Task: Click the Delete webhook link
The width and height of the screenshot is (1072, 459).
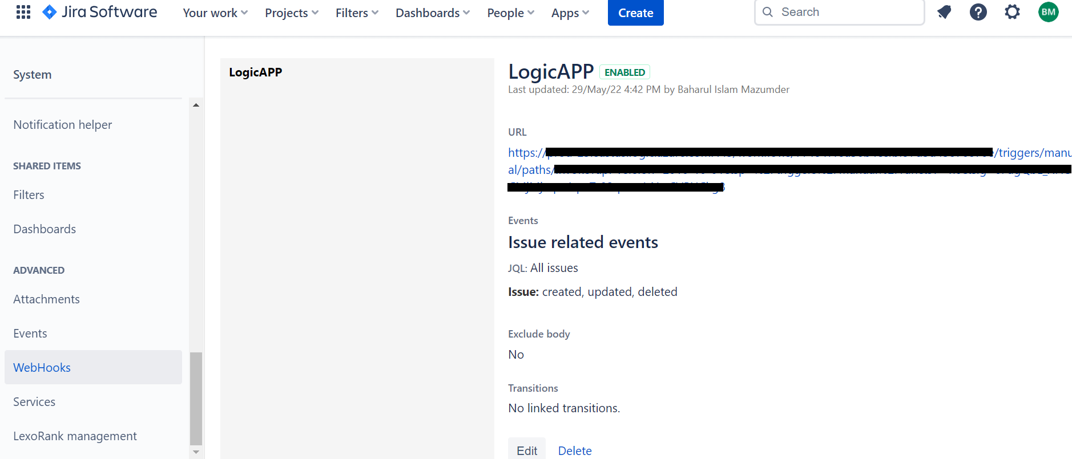Action: [x=575, y=450]
